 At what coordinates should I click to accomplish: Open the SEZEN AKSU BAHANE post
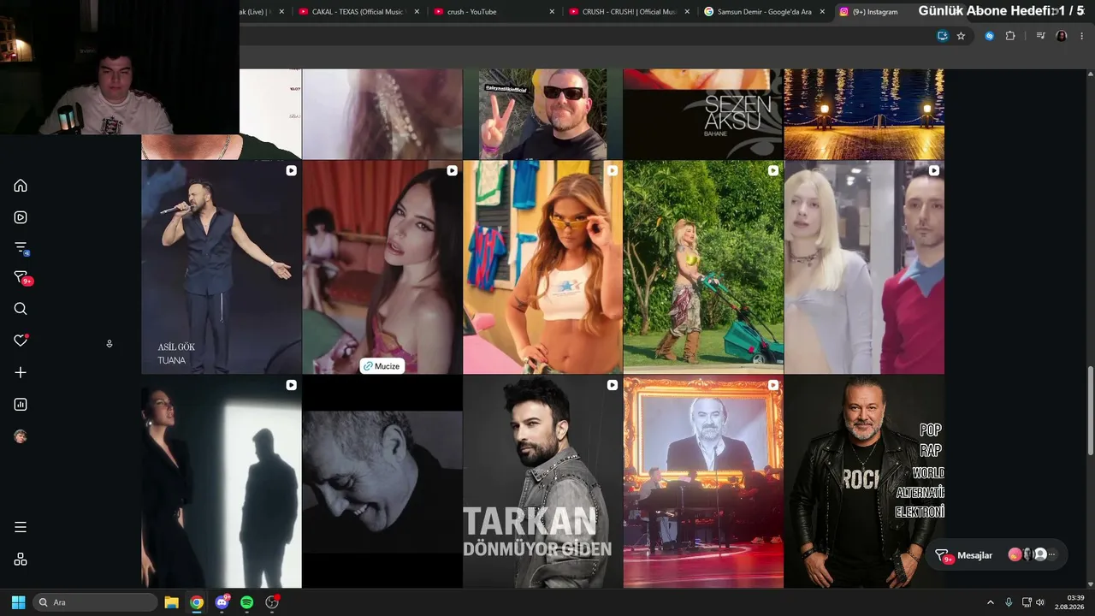click(x=703, y=114)
